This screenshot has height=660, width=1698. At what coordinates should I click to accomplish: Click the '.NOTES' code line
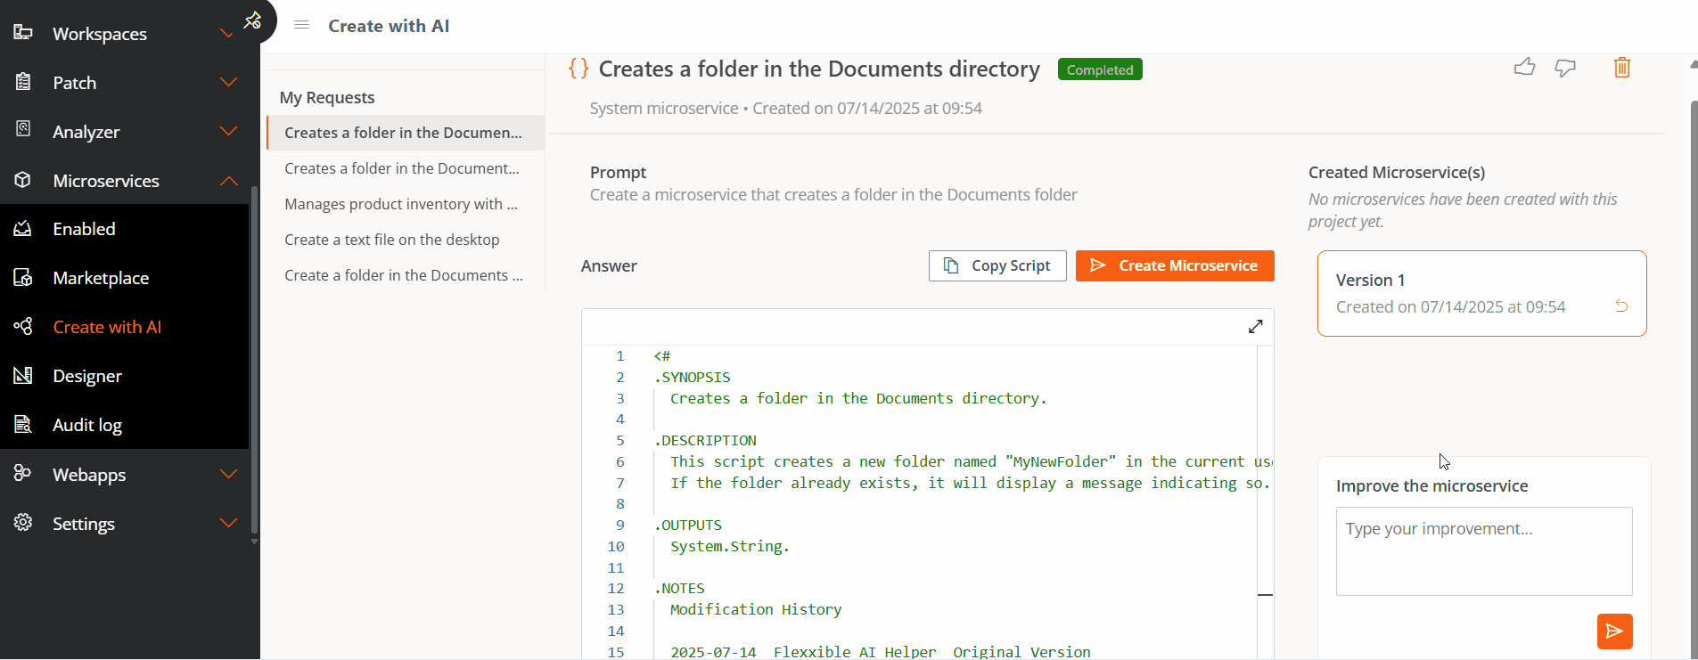pyautogui.click(x=679, y=589)
